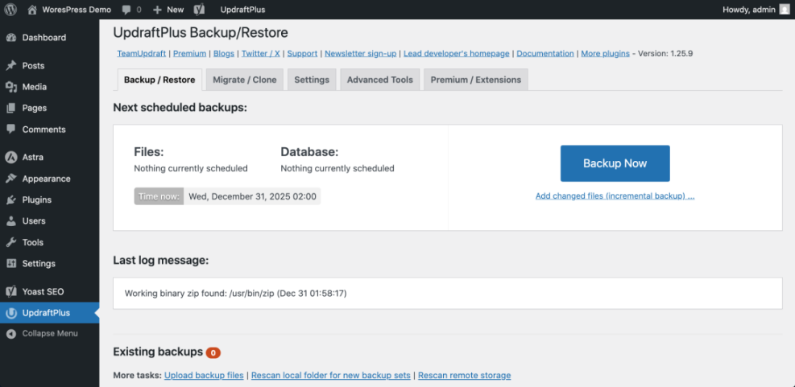Switch to the Backup / Restore tab
This screenshot has width=795, height=387.
159,80
